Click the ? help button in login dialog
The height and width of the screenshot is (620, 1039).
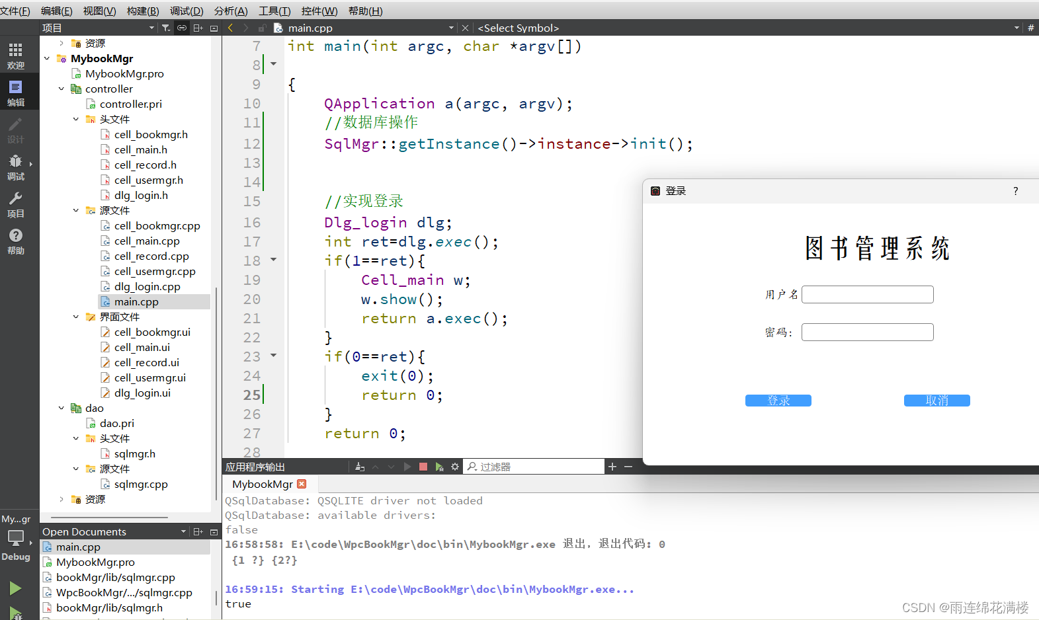[x=1015, y=191]
